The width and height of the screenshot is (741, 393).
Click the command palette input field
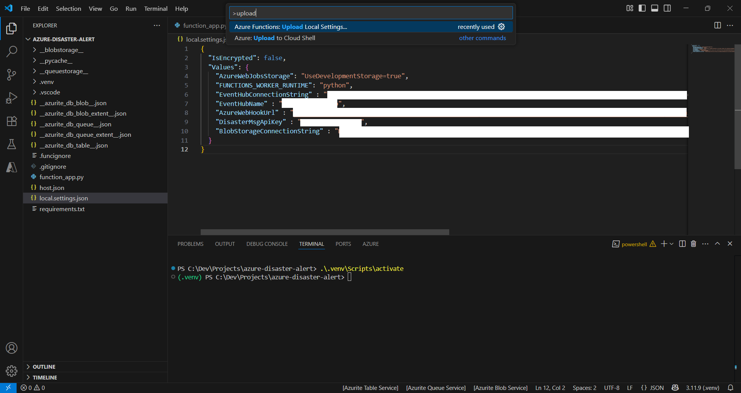370,13
